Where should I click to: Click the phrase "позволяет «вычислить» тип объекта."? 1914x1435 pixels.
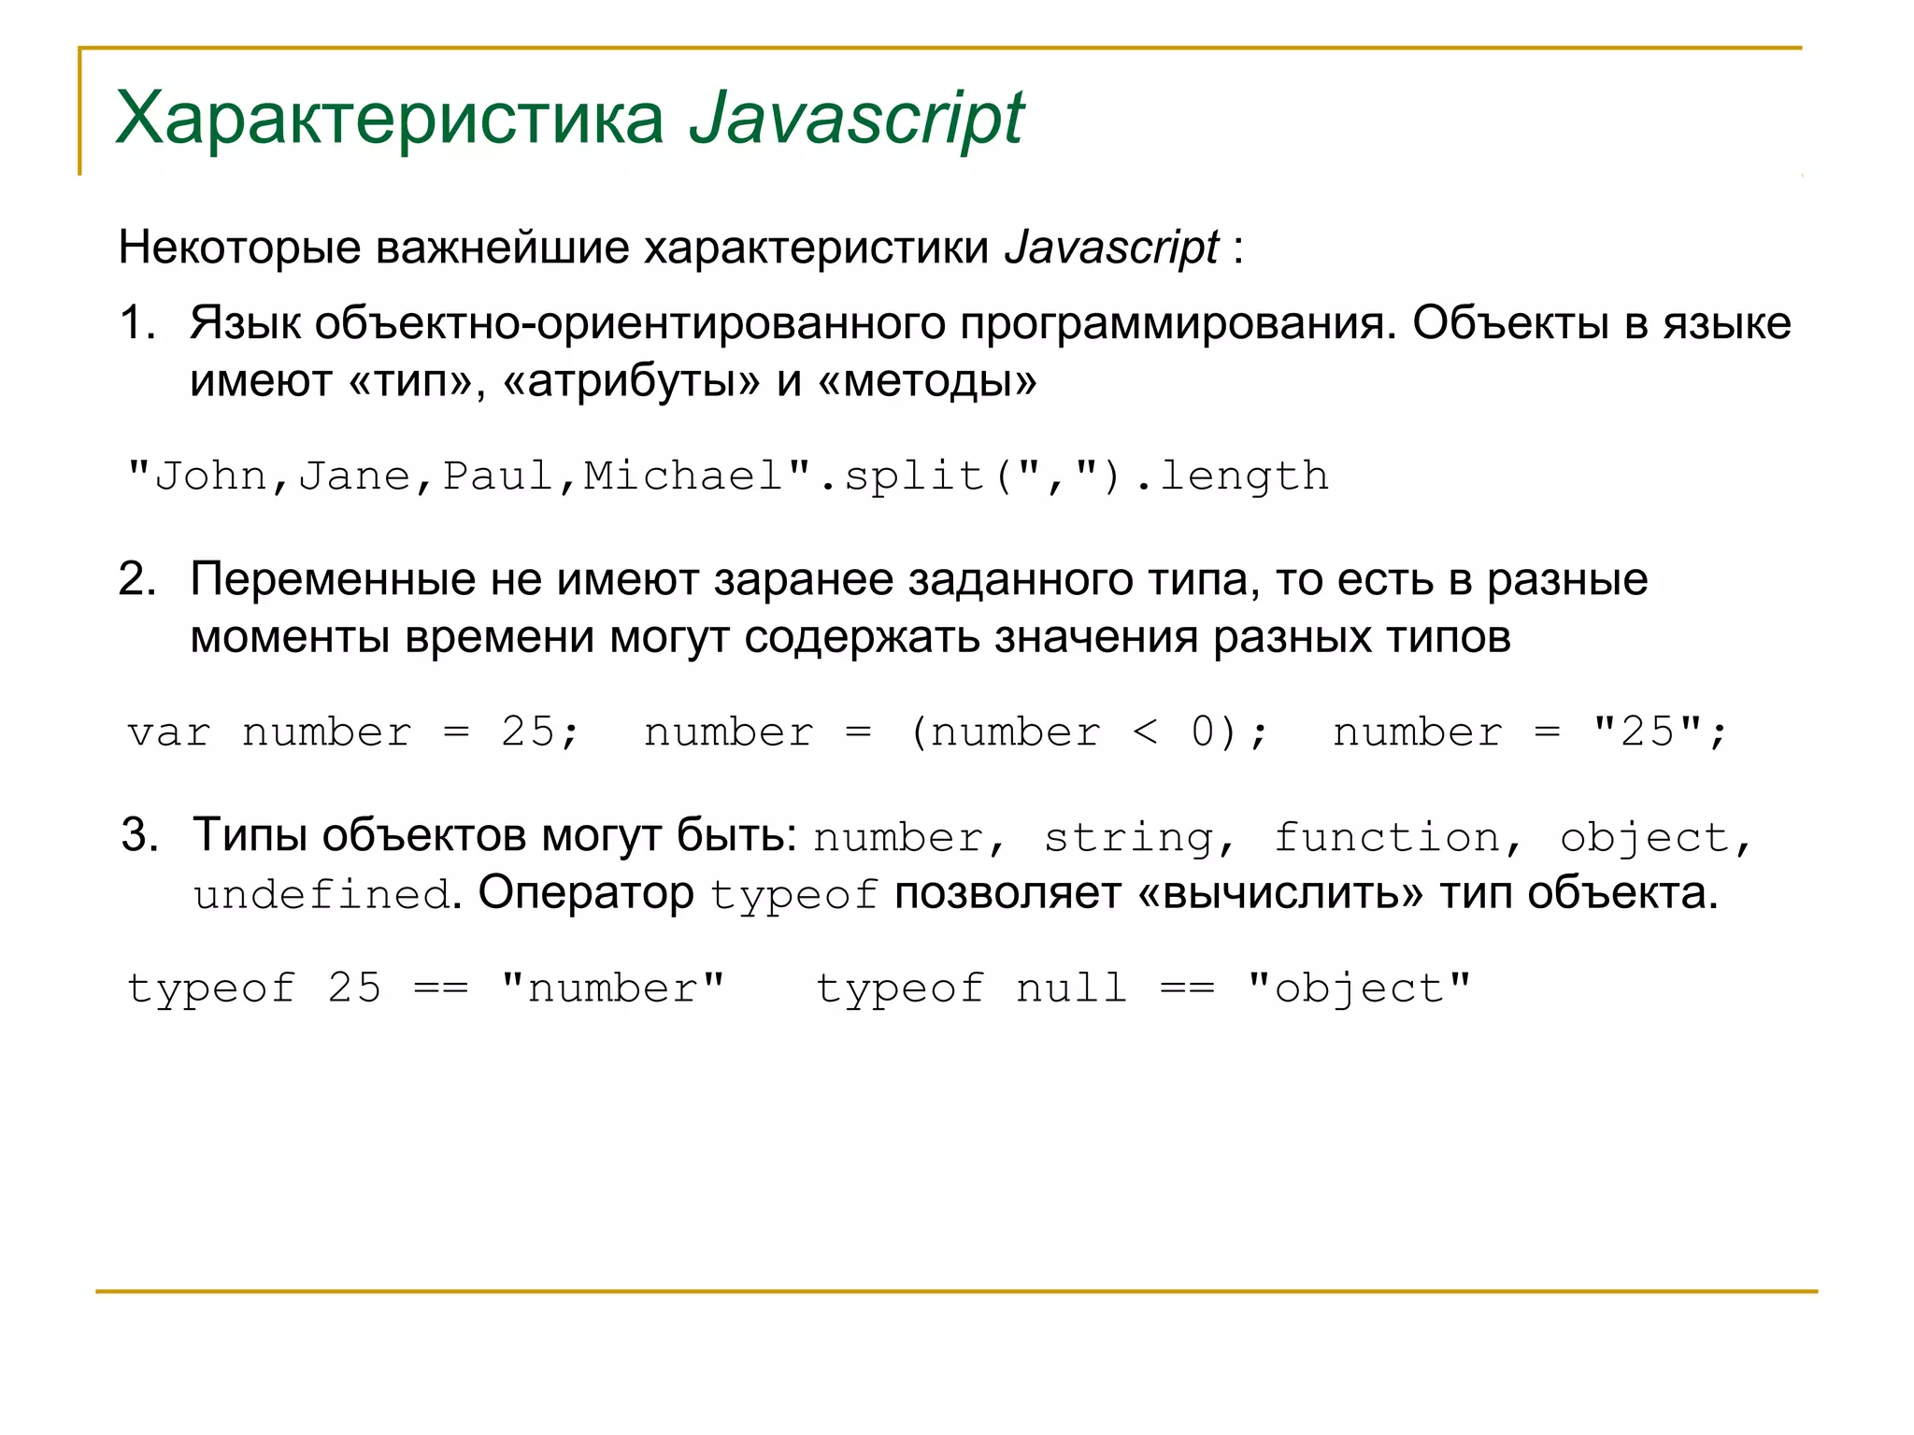[x=1307, y=893]
